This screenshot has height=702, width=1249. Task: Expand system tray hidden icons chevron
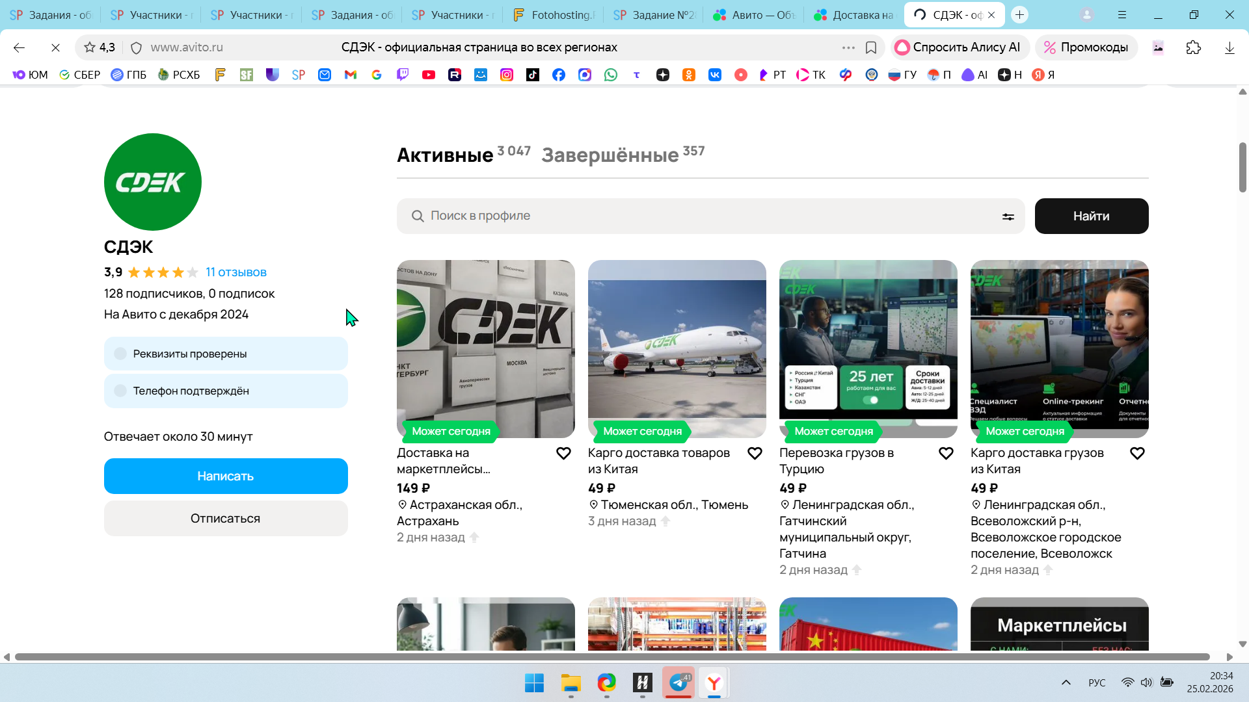click(x=1066, y=682)
